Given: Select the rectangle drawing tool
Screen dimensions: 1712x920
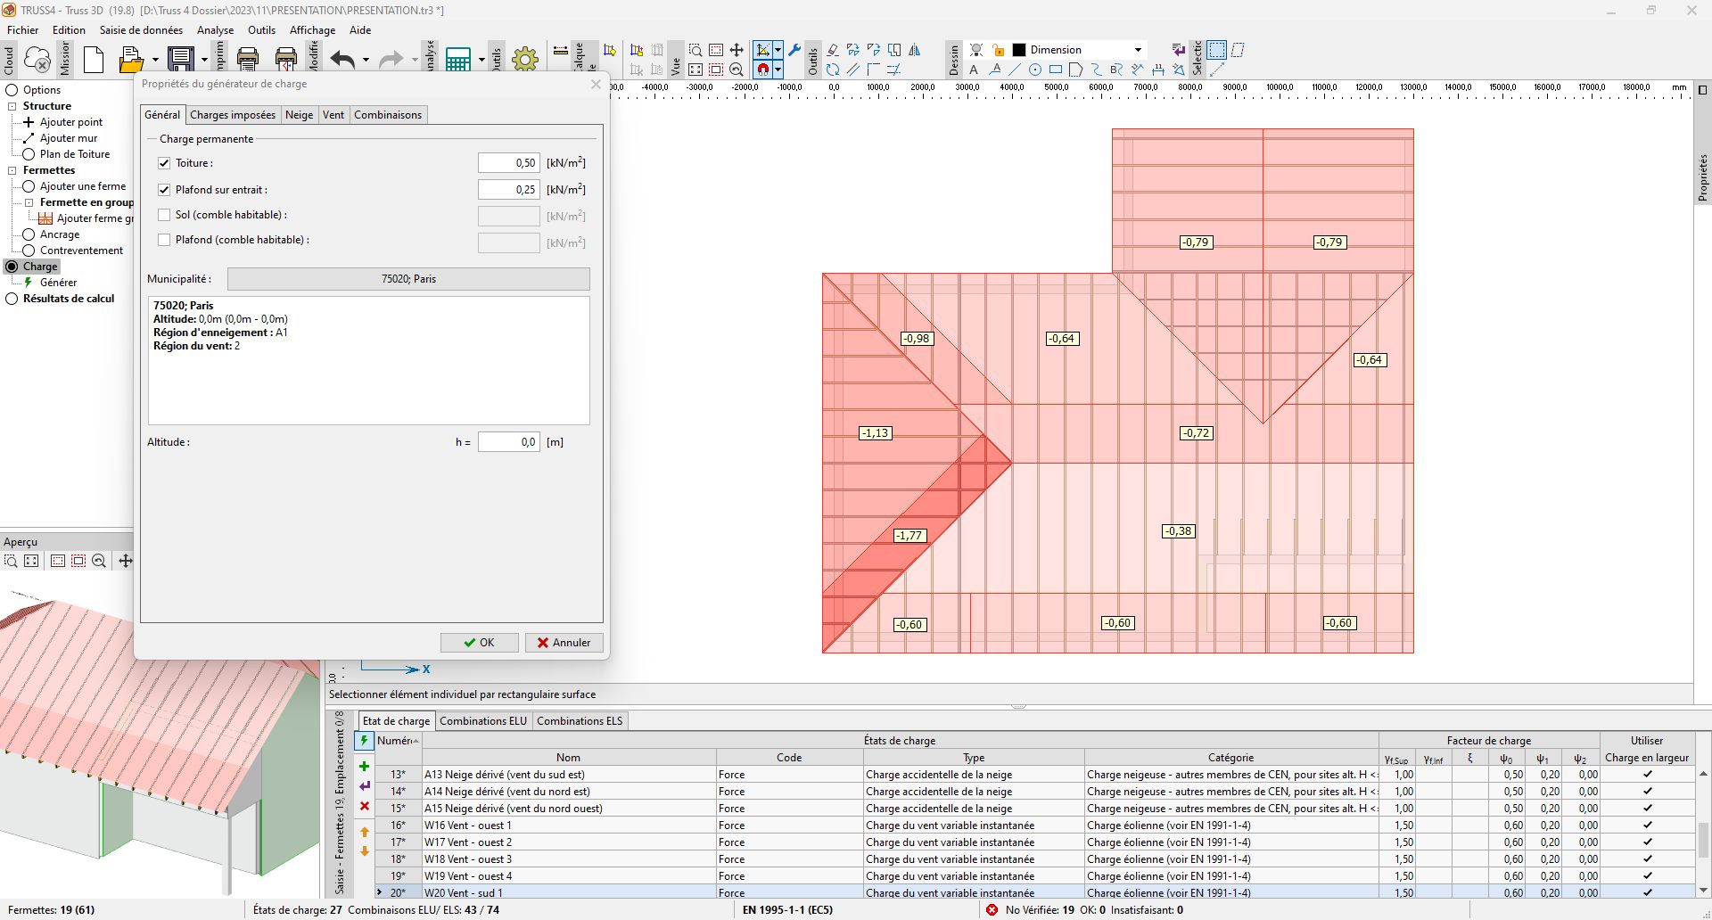Looking at the screenshot, I should pos(1056,70).
